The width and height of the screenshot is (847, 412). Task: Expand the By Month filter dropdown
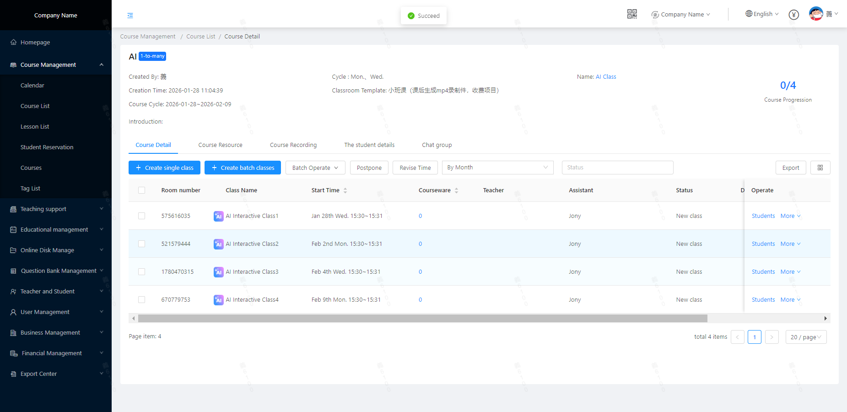497,168
